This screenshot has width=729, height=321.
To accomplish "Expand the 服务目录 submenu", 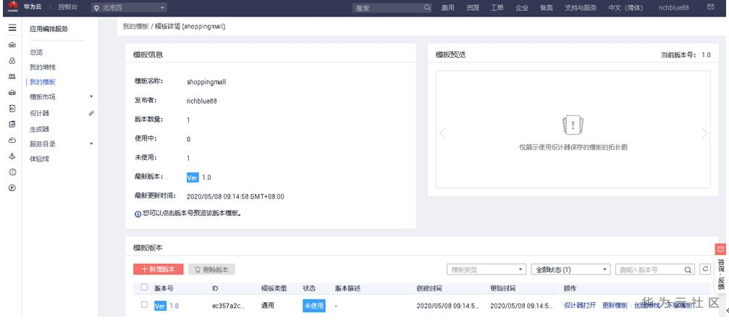I will click(91, 143).
